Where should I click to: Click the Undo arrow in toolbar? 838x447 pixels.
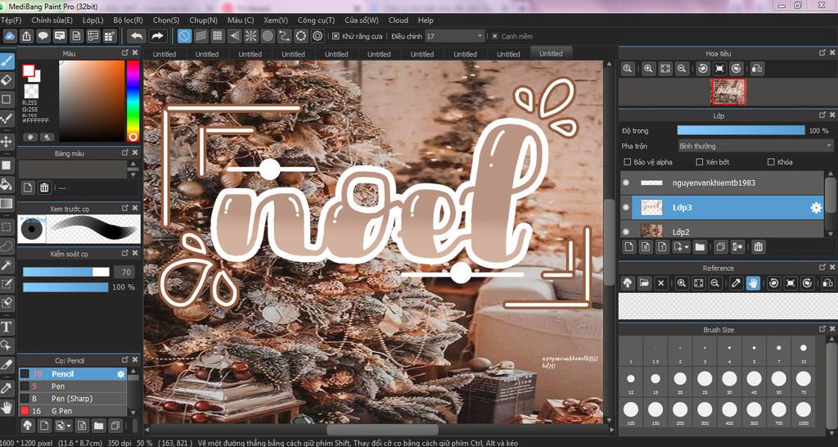pyautogui.click(x=137, y=36)
